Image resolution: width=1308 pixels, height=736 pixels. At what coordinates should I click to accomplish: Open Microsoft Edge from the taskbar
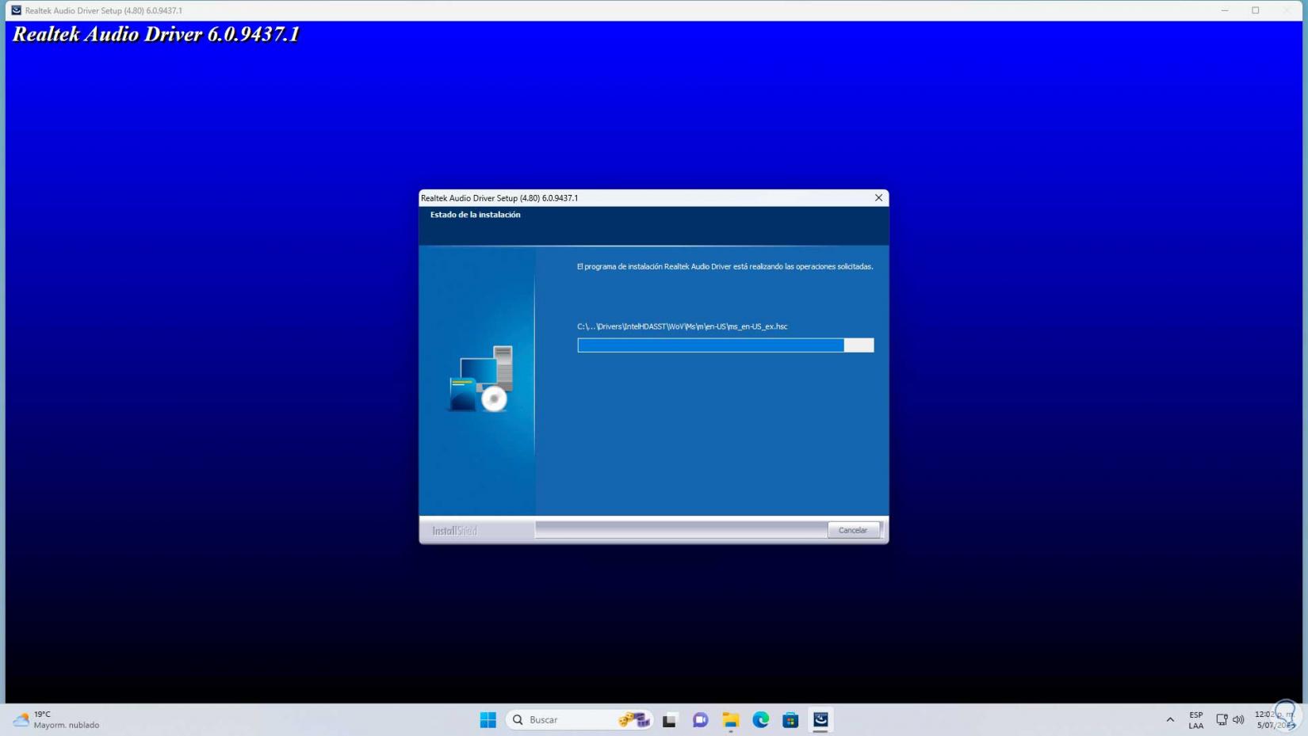(x=760, y=719)
